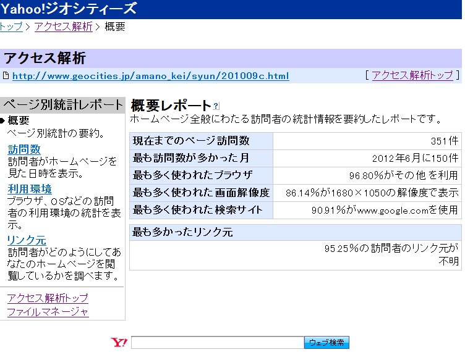The height and width of the screenshot is (352, 465).
Task: Click the 351件 value cell
Action: tap(367, 141)
